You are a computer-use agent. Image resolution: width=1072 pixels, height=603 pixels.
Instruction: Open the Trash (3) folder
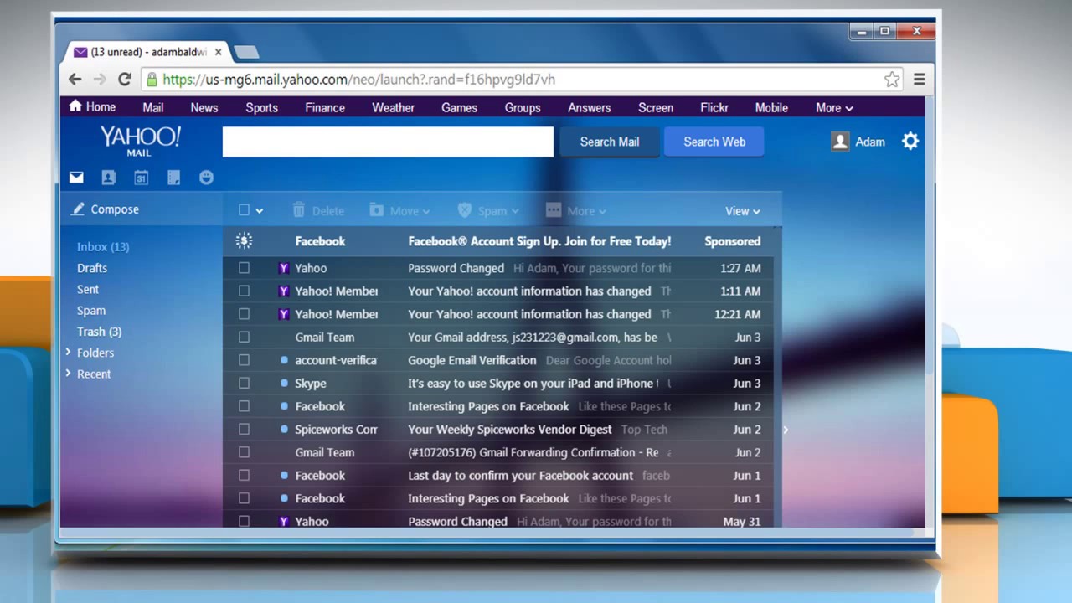(100, 332)
